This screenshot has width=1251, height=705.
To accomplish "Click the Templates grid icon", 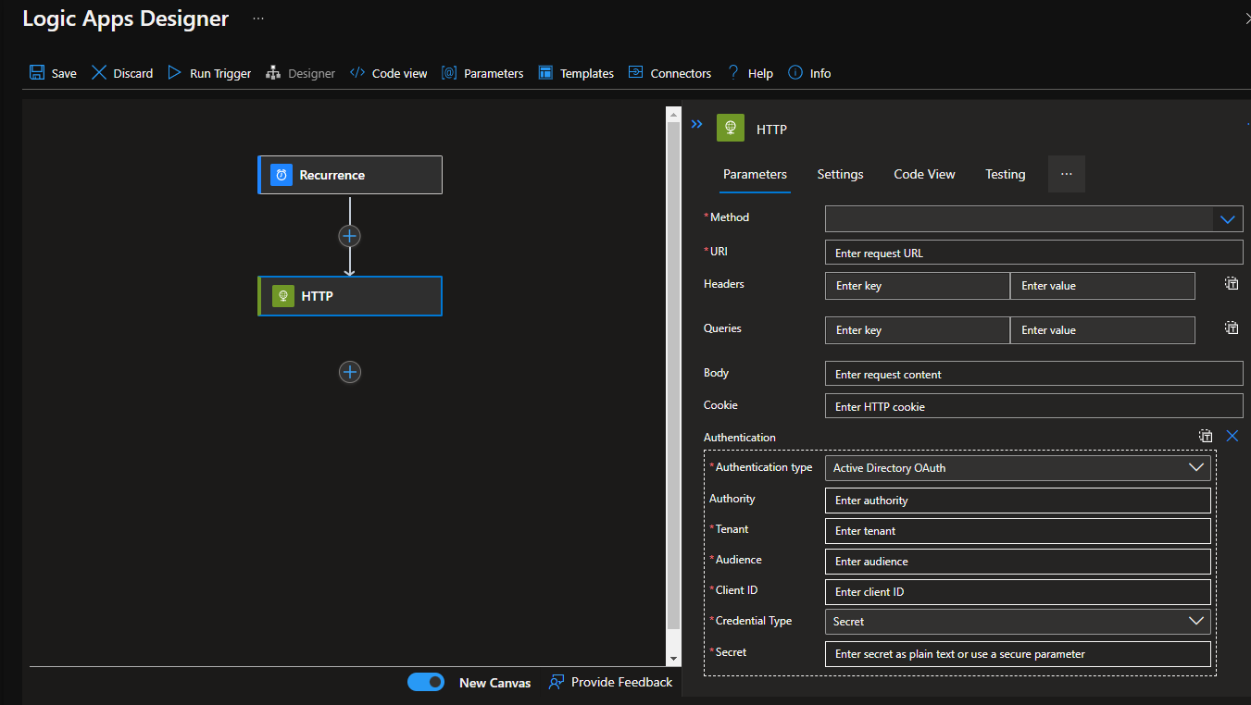I will [545, 73].
